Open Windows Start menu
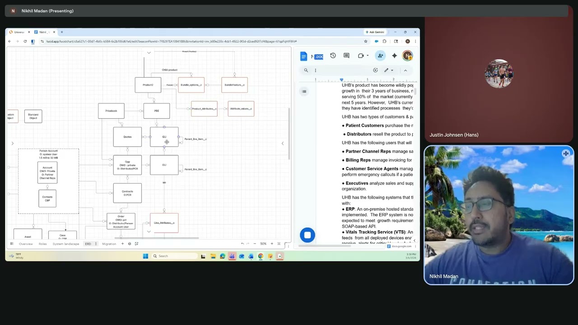The height and width of the screenshot is (325, 578). pyautogui.click(x=145, y=256)
